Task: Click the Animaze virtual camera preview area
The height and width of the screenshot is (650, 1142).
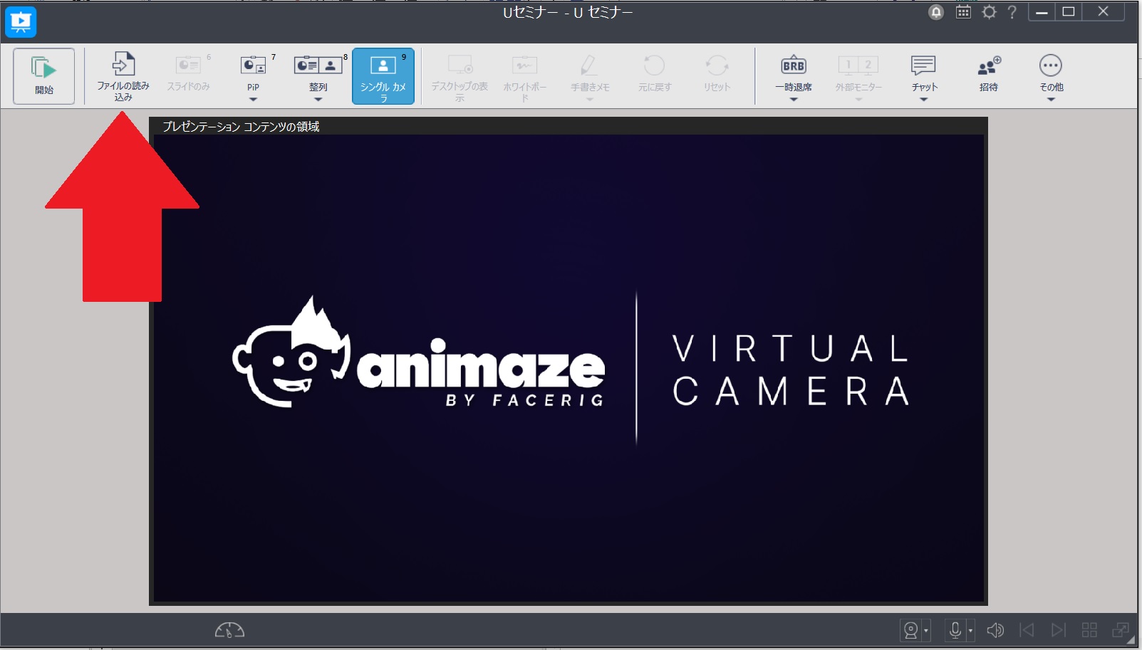Action: [x=569, y=368]
